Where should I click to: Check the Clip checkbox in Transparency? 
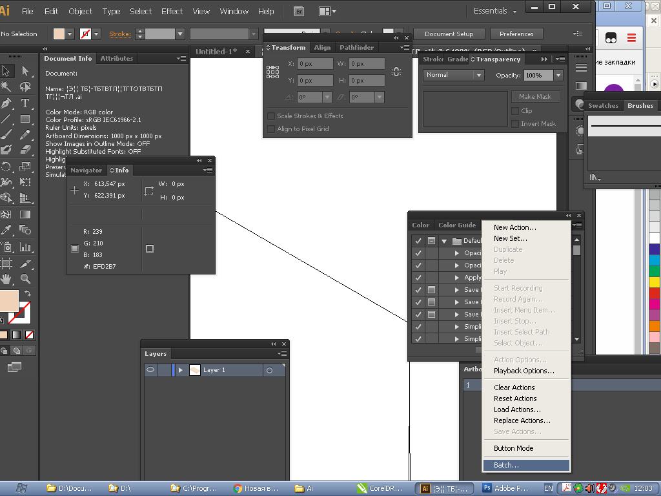(x=514, y=111)
